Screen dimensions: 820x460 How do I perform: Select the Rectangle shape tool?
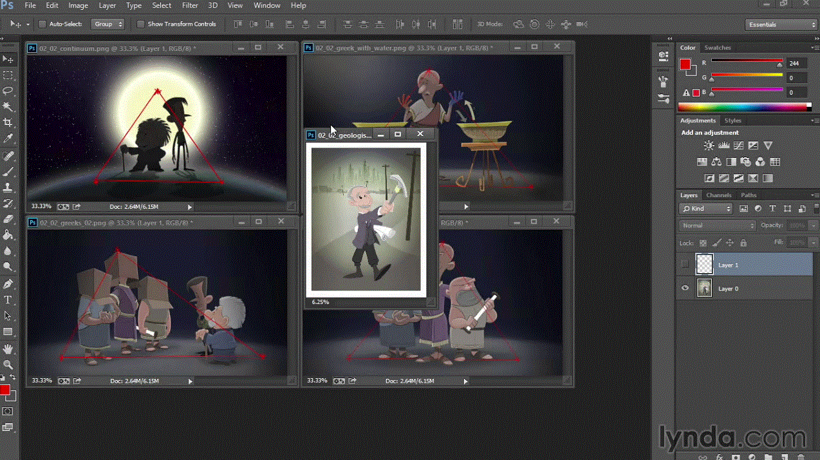click(x=8, y=332)
